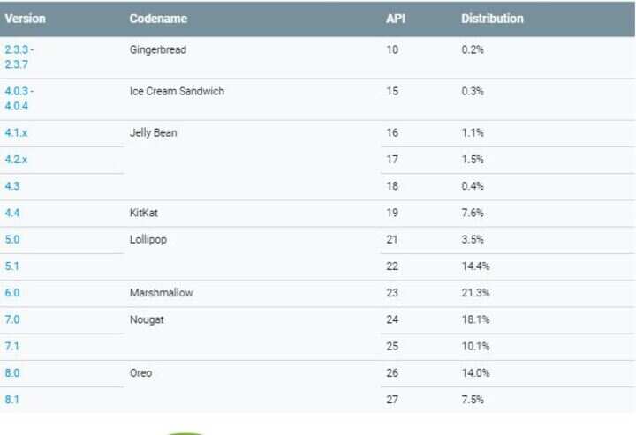Image resolution: width=636 pixels, height=435 pixels.
Task: Click the 4.1.x version link
Action: pos(16,133)
